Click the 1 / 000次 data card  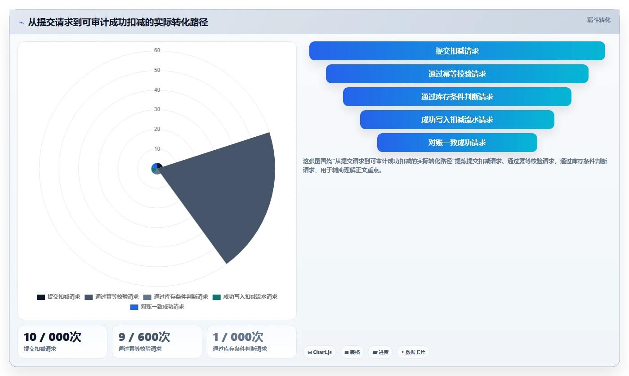(x=252, y=341)
